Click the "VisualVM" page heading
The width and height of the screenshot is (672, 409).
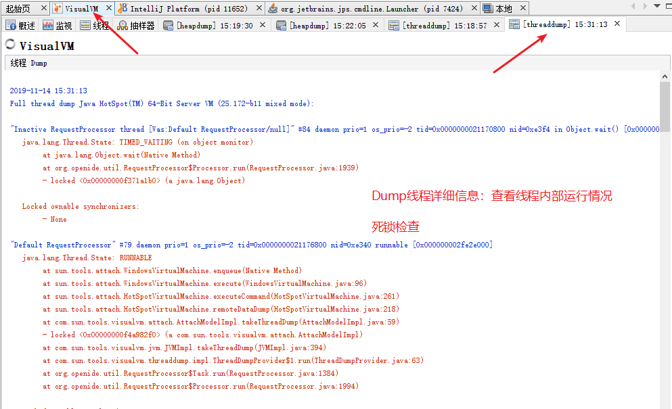[47, 46]
